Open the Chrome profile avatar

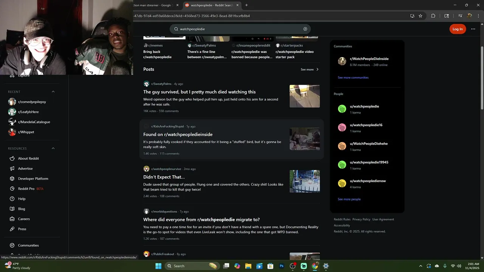coord(469,16)
